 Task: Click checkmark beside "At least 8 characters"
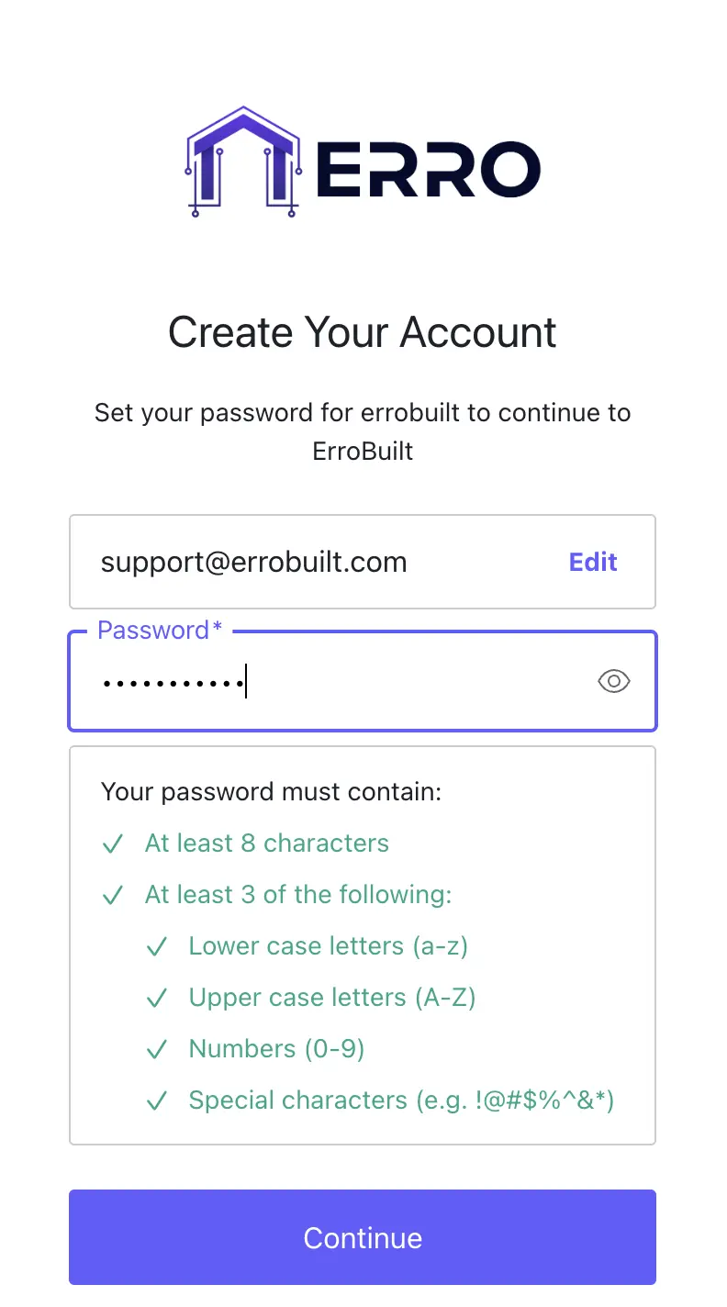click(113, 843)
